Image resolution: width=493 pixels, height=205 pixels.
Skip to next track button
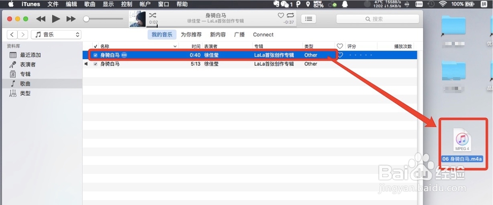click(71, 19)
